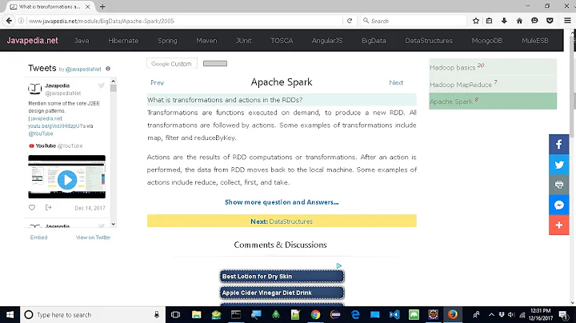Open Task View from the taskbar
This screenshot has width=576, height=323.
tap(175, 315)
